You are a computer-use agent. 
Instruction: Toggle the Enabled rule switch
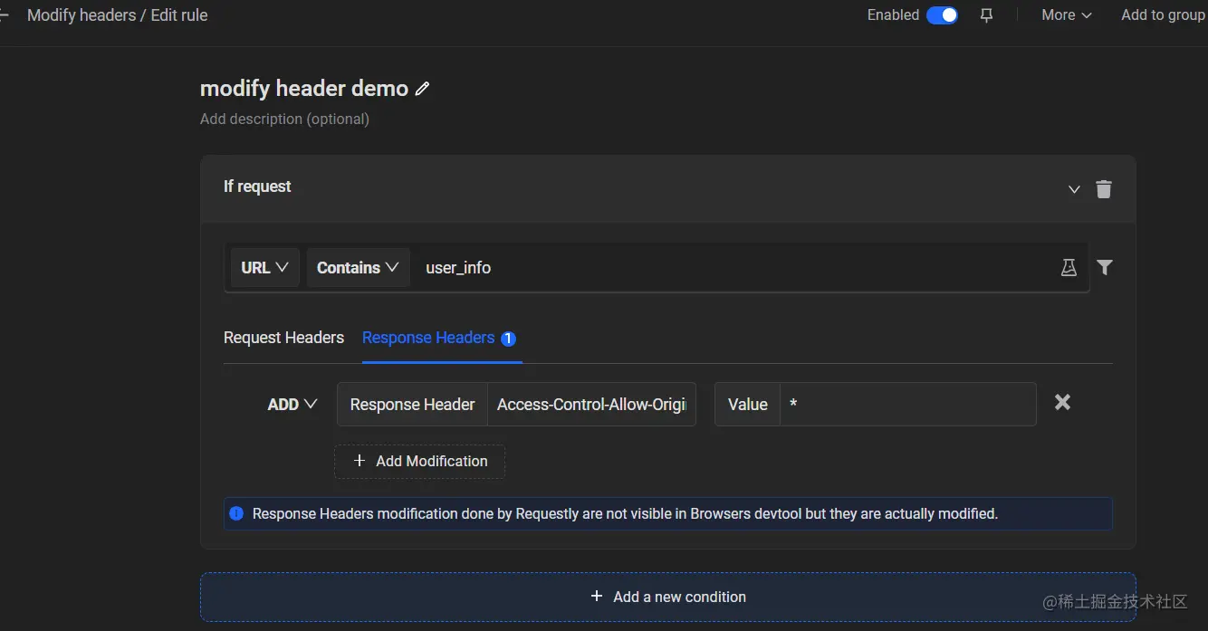(x=942, y=15)
